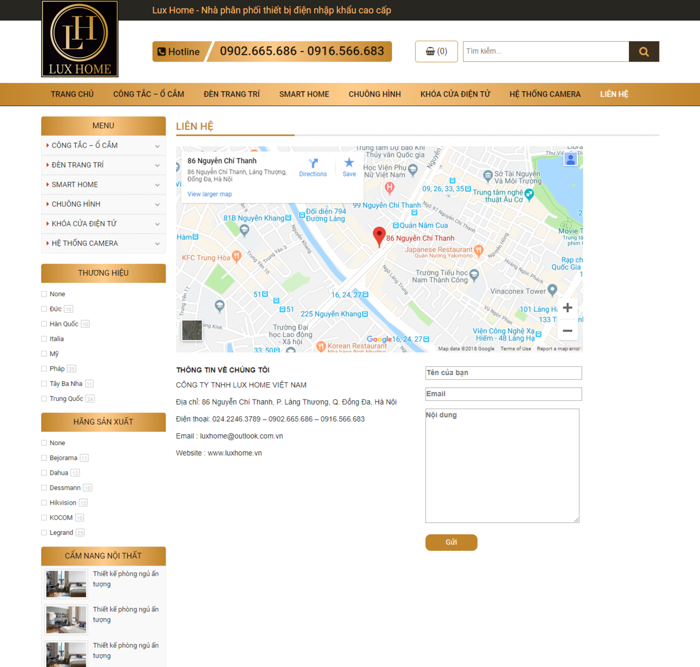Click Học Viện Phụ Nữ Việt Nam marker
This screenshot has height=667, width=700.
(x=413, y=170)
